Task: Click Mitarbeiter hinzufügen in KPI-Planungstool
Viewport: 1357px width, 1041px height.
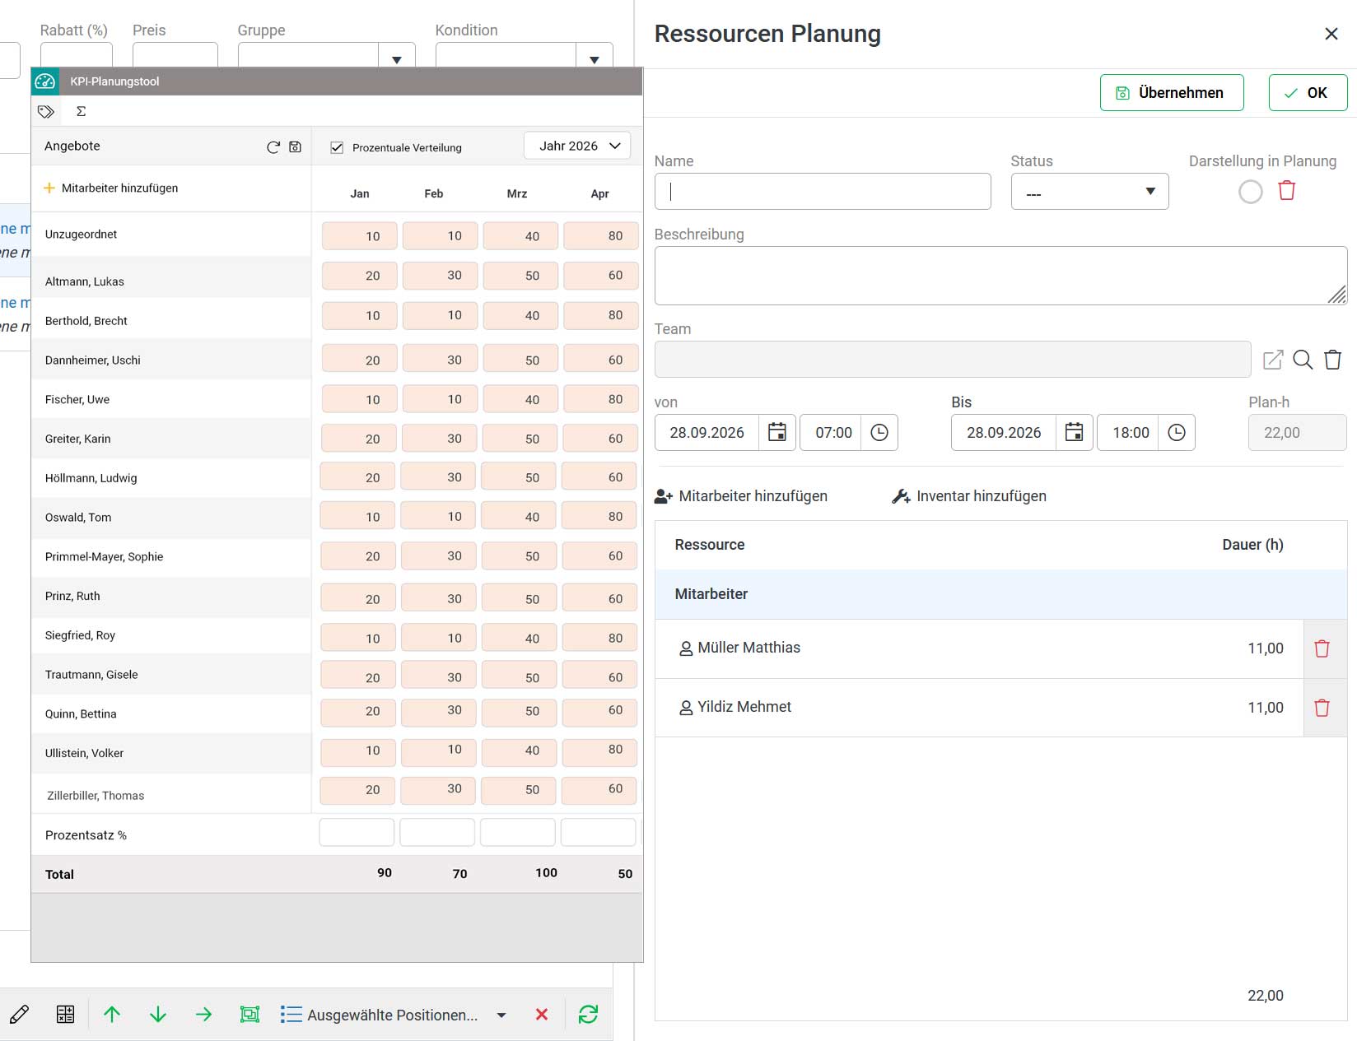Action: coord(110,188)
